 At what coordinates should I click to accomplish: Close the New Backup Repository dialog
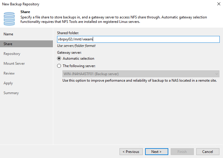219,4
